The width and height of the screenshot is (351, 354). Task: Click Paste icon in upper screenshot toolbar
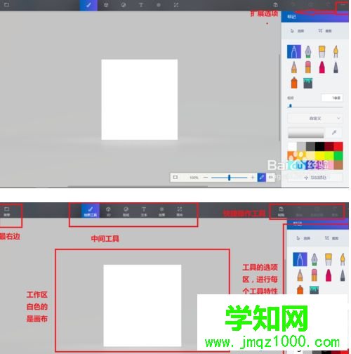pyautogui.click(x=276, y=5)
